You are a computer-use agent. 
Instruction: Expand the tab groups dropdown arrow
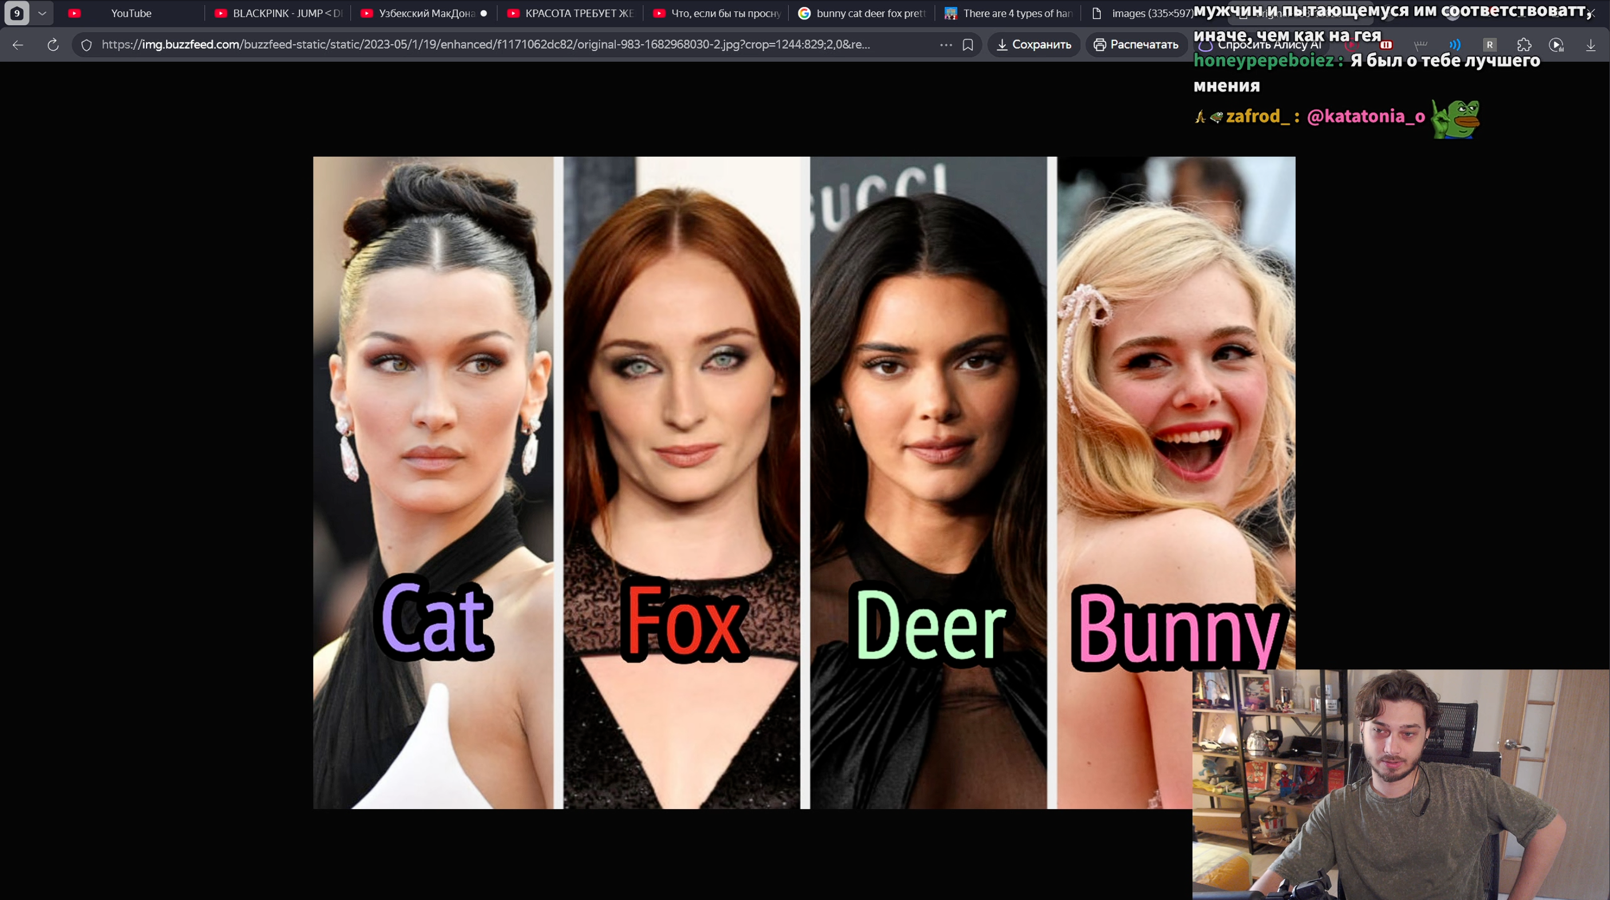click(x=42, y=13)
